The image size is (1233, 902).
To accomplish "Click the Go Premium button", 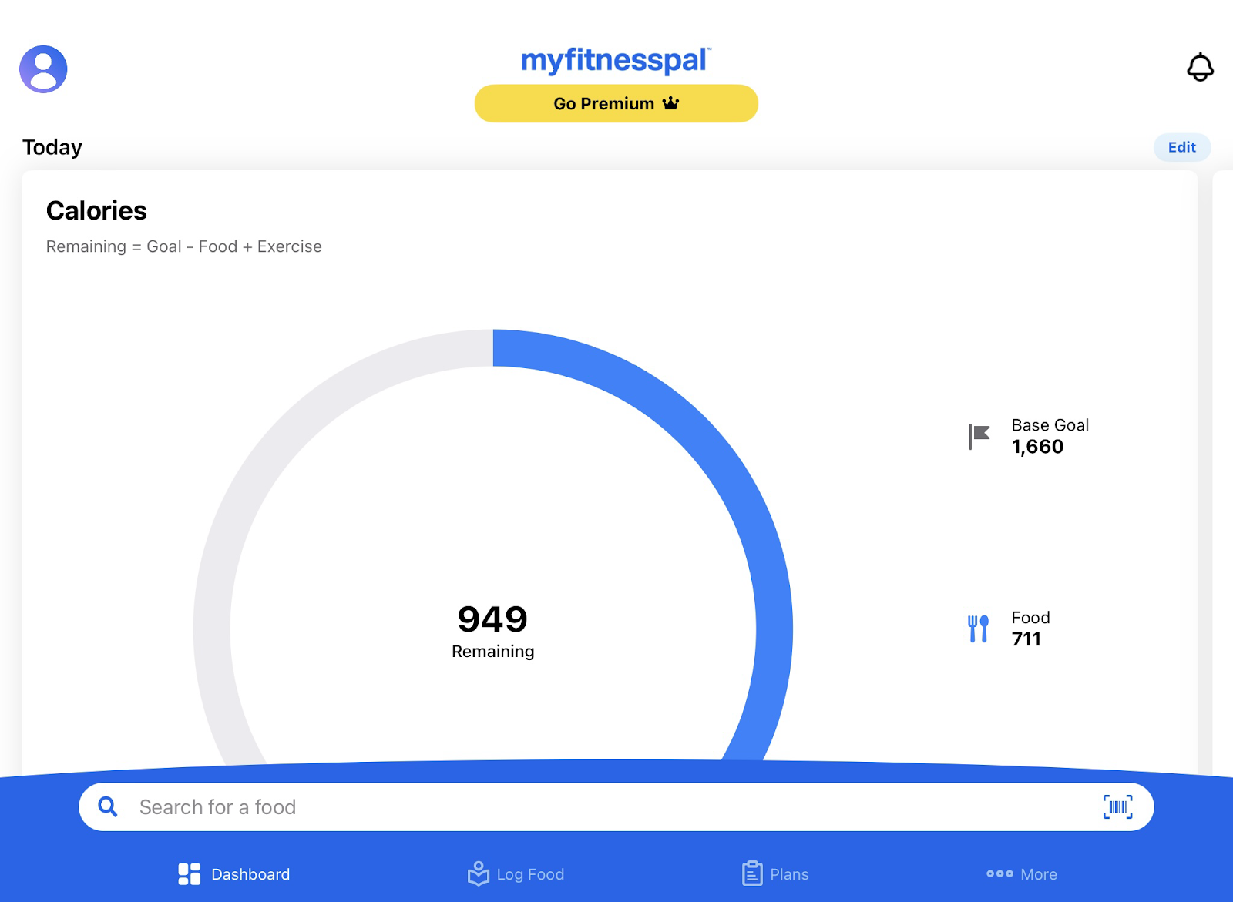I will [616, 102].
